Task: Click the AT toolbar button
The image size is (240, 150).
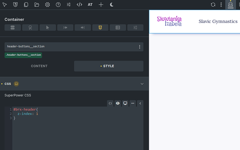Action: tap(90, 5)
